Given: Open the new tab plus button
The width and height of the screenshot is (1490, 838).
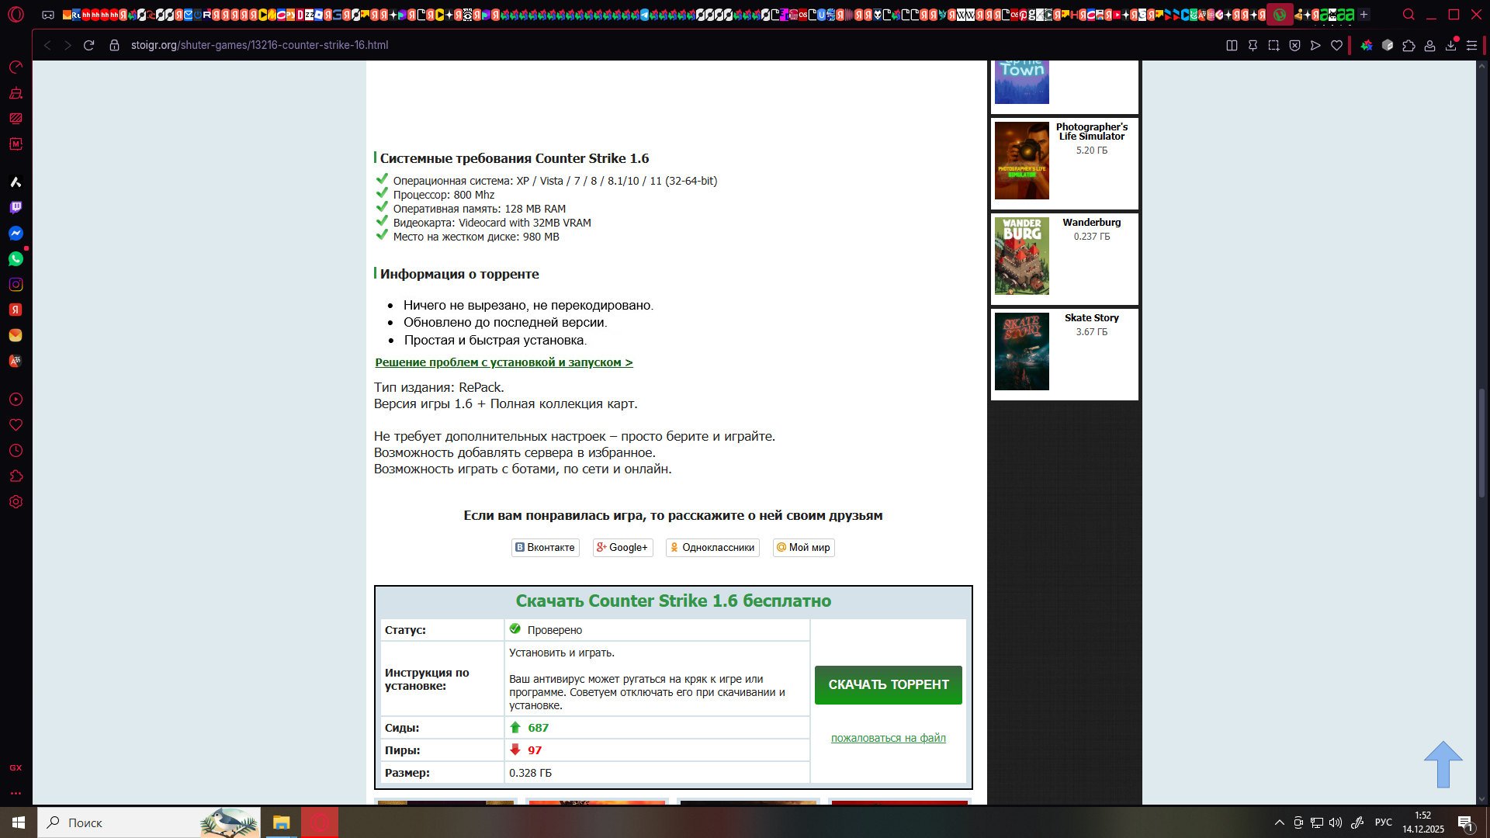Looking at the screenshot, I should (x=1364, y=14).
